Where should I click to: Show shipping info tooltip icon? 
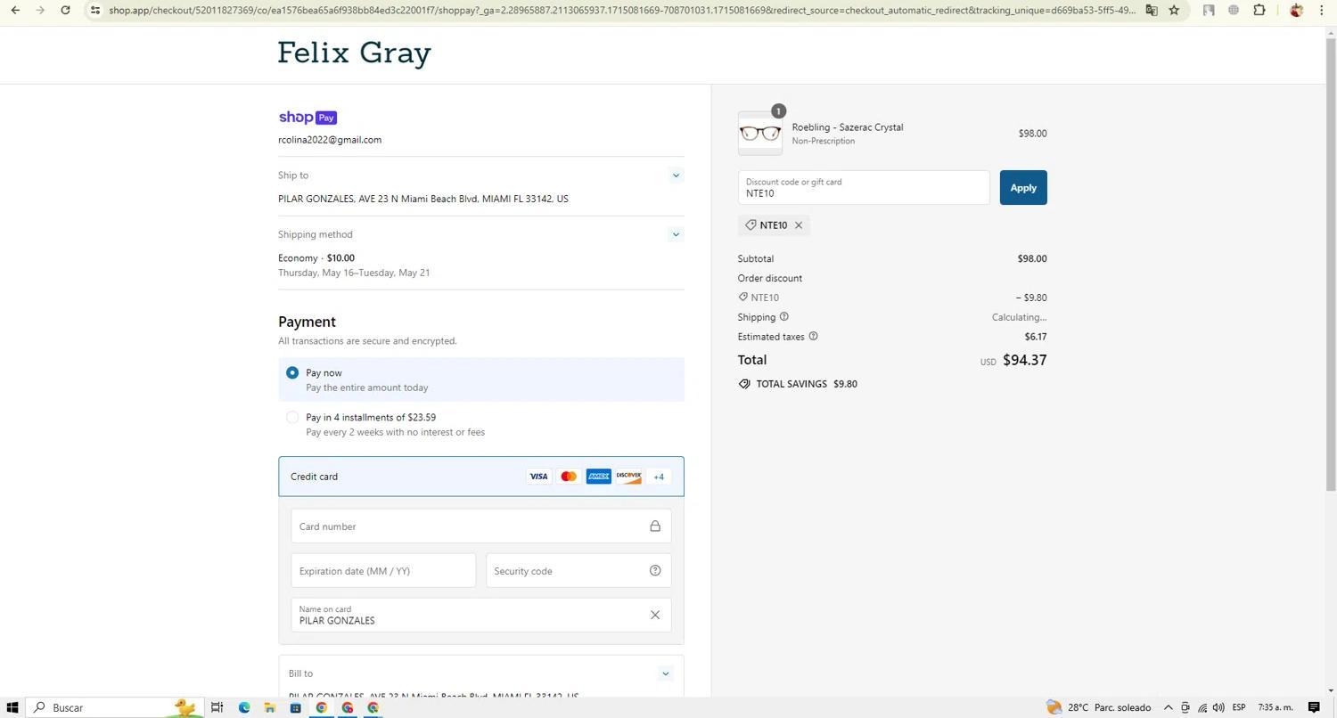click(784, 316)
